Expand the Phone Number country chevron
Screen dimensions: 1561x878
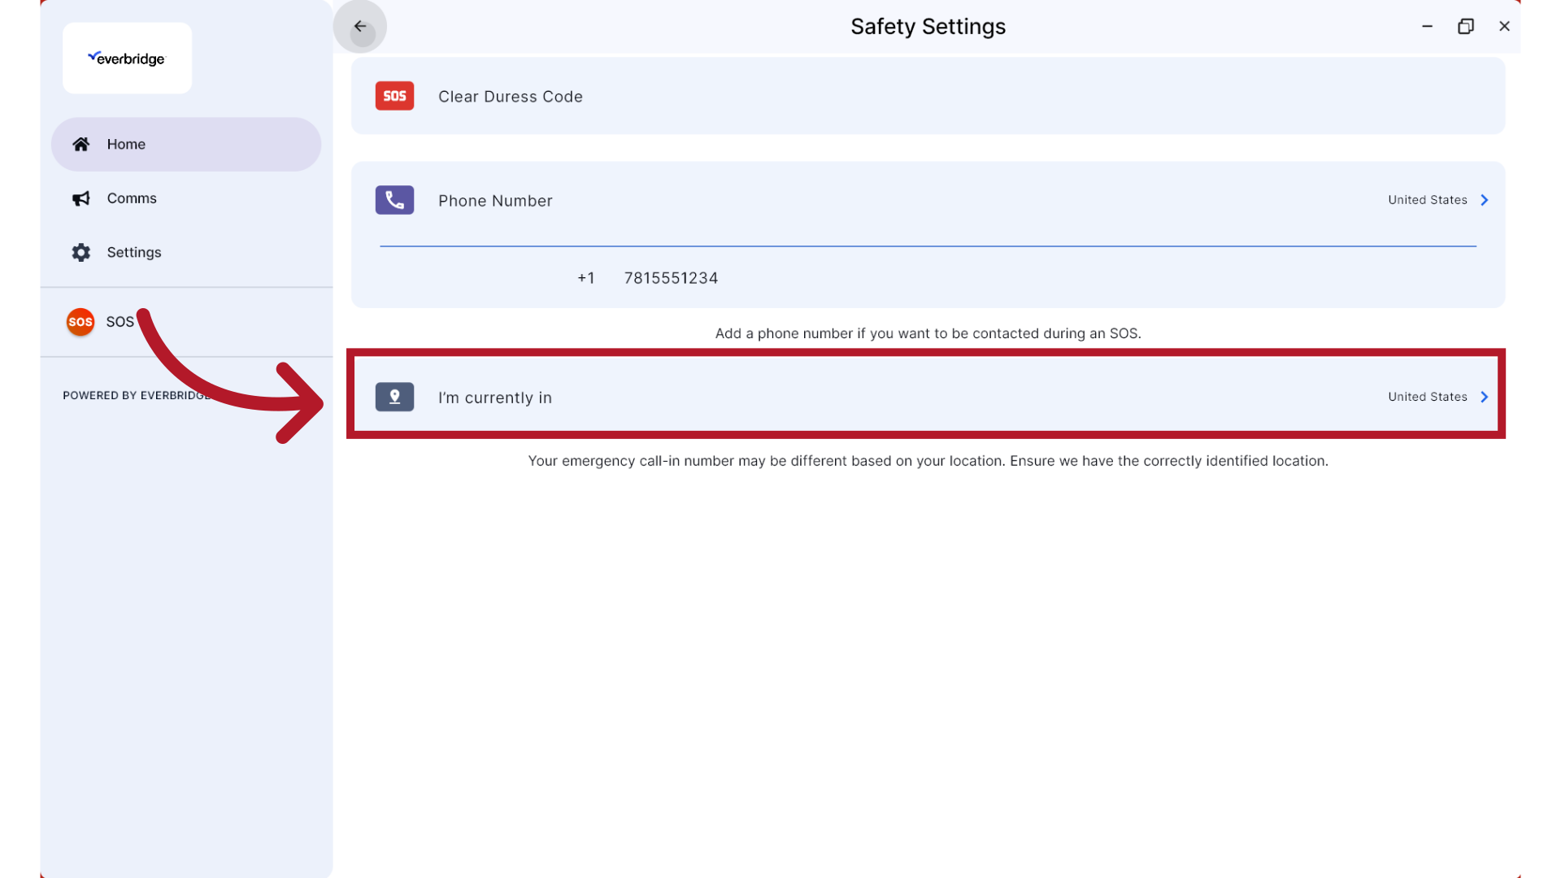pos(1485,200)
